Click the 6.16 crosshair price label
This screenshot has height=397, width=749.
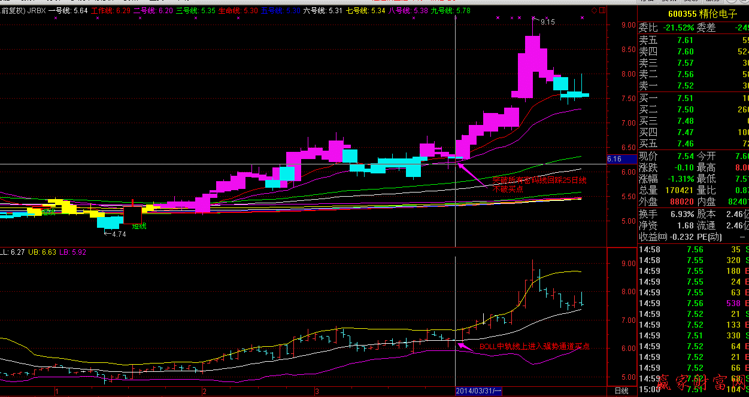point(614,159)
